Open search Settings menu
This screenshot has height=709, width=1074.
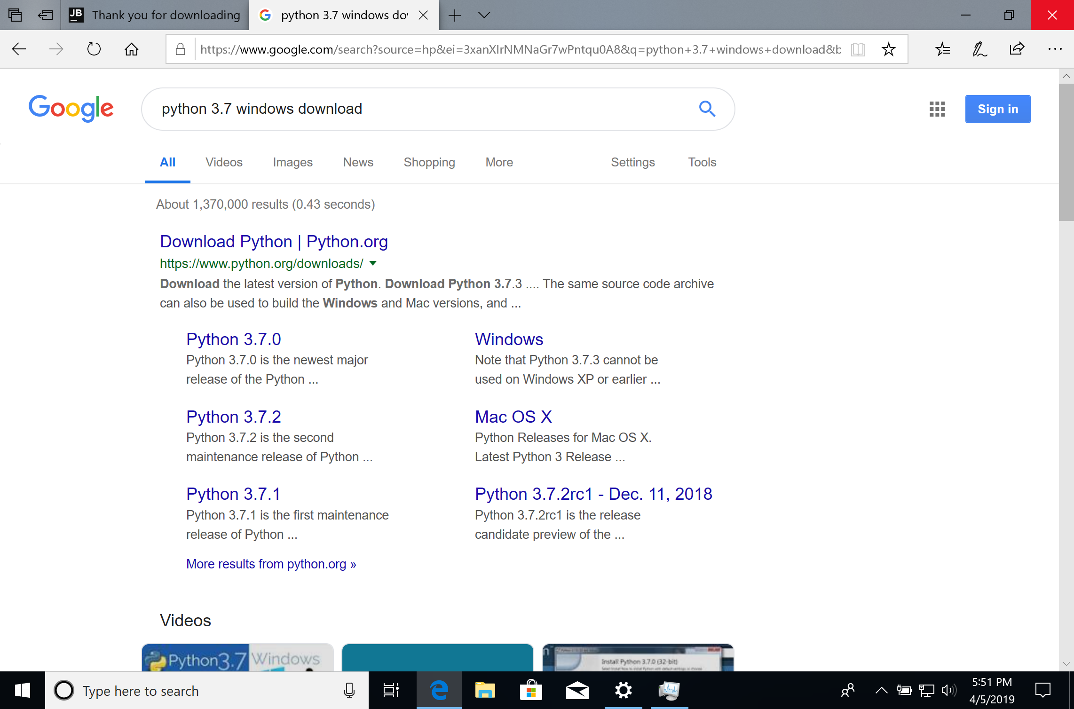click(x=632, y=162)
